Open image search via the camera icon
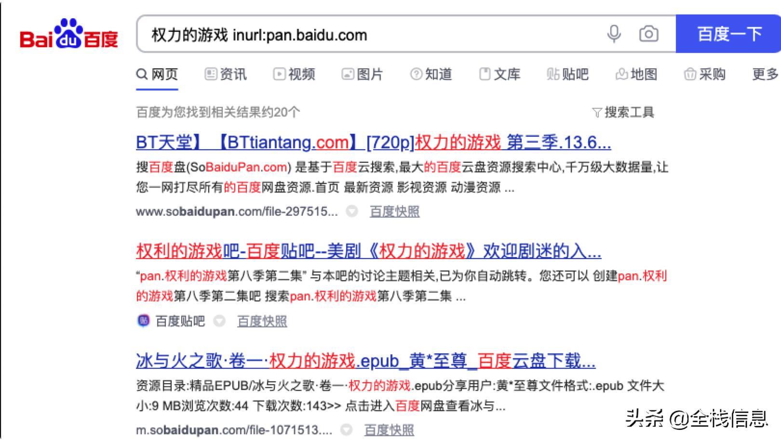 (648, 34)
